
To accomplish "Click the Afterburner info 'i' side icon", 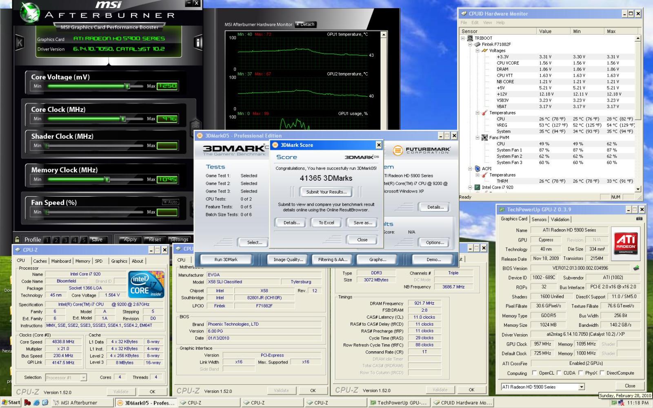I will point(198,42).
